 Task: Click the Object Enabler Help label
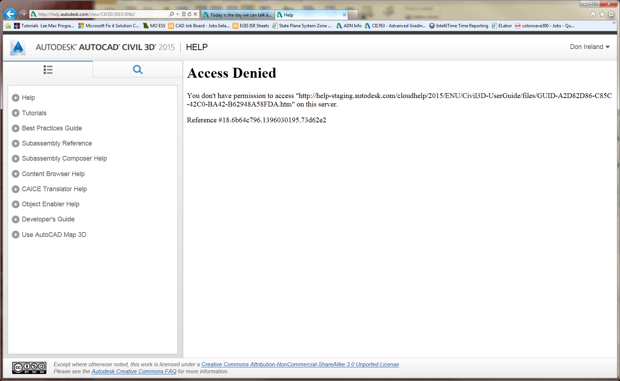click(x=51, y=204)
